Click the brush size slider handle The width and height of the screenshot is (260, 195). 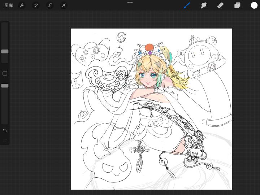(x=5, y=52)
